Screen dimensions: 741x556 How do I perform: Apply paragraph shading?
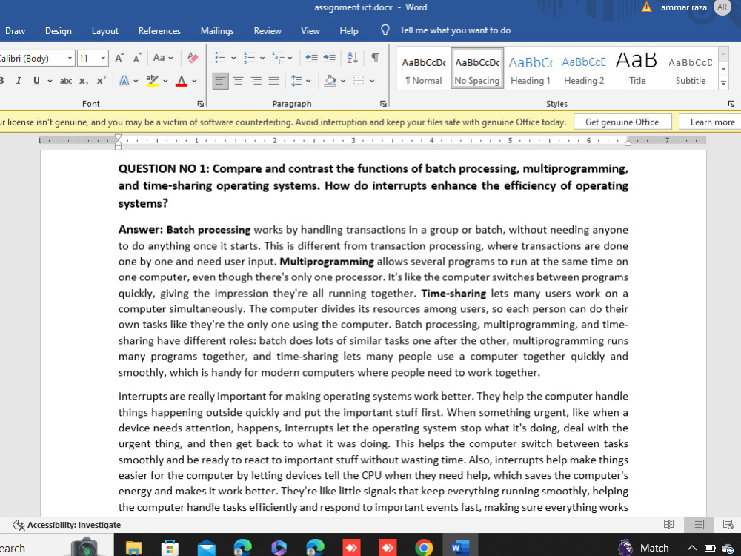pos(330,81)
